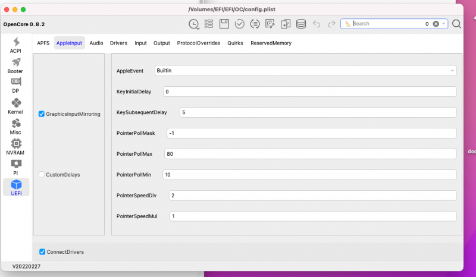Clear search with the X button

click(x=436, y=24)
